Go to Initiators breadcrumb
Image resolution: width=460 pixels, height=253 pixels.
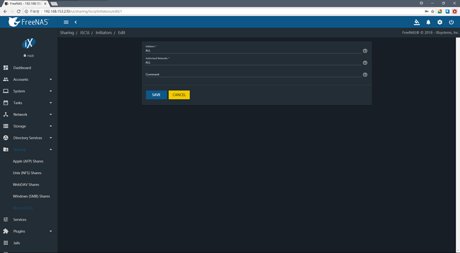(x=103, y=33)
